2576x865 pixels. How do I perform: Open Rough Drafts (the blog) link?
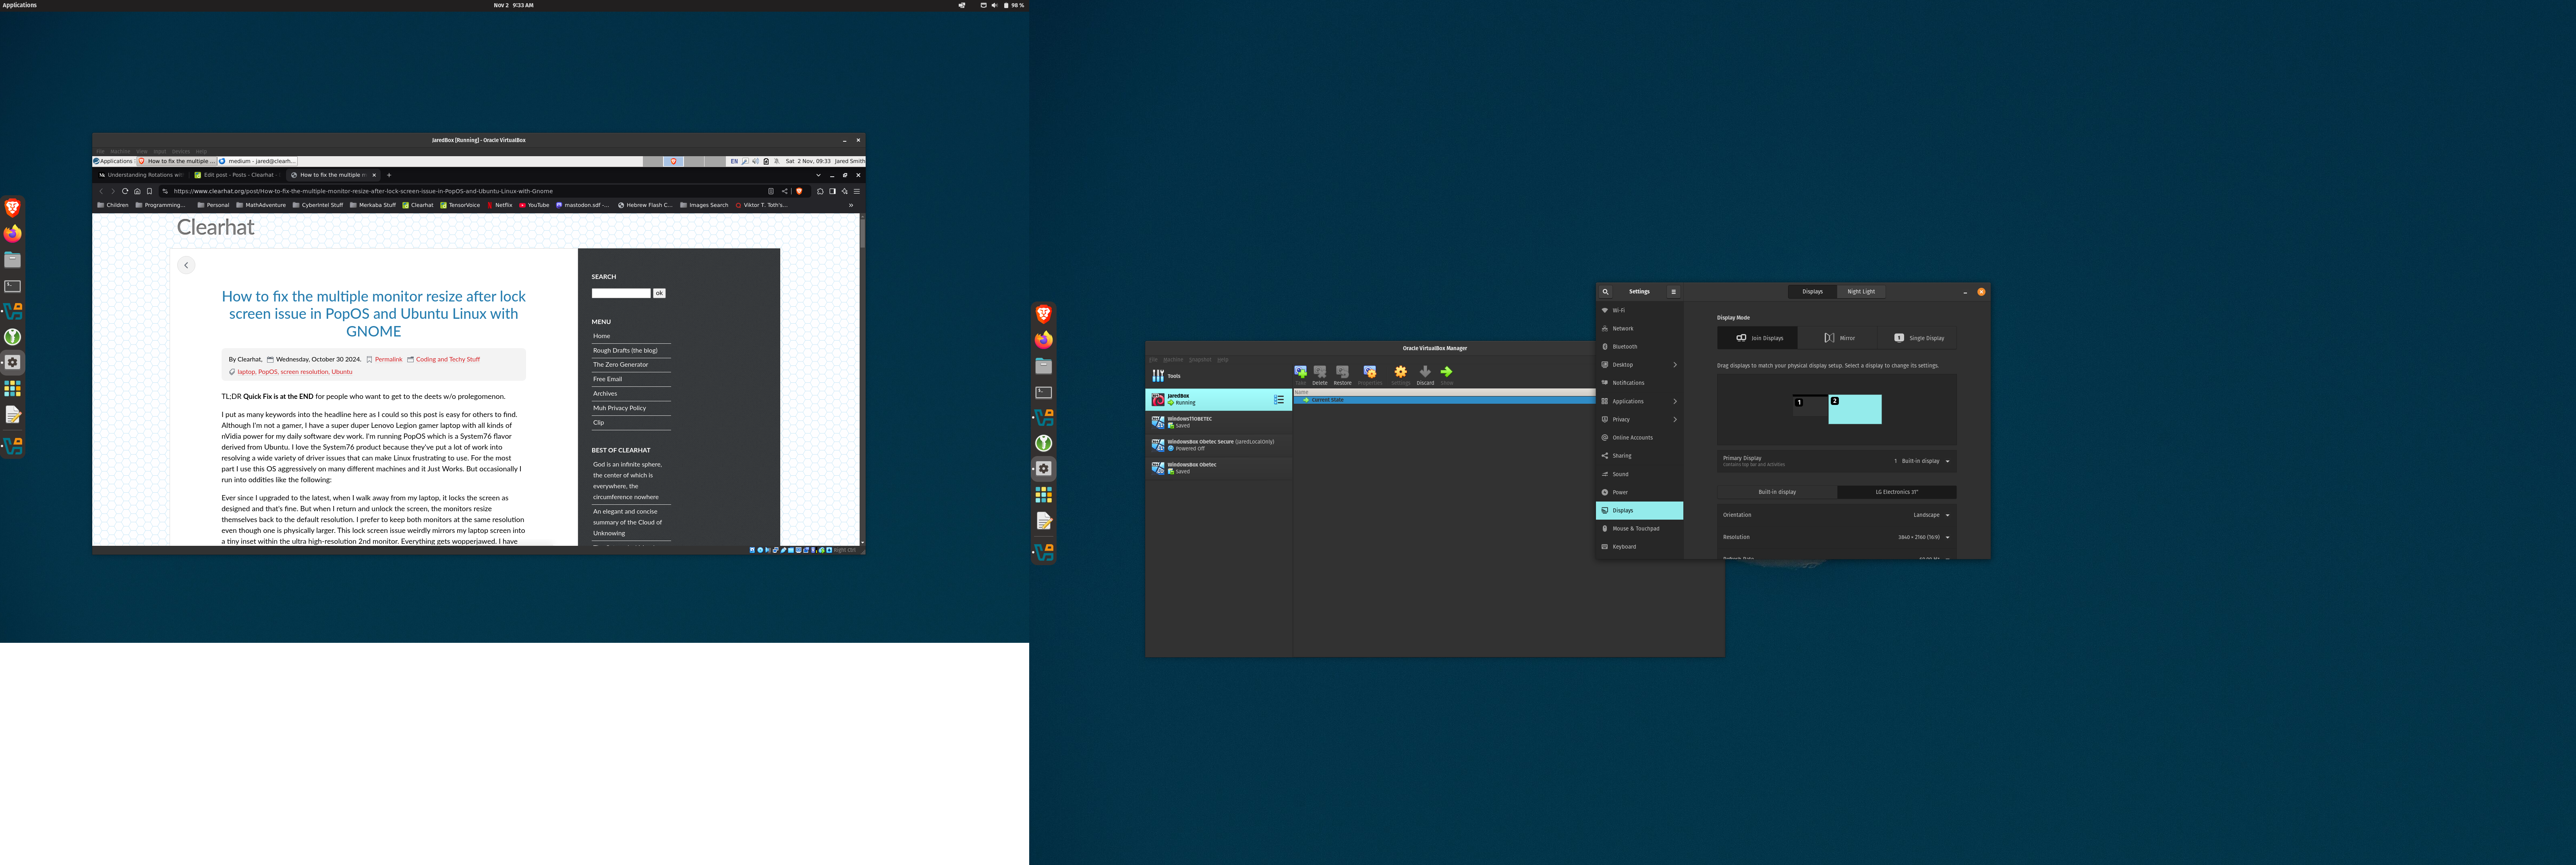626,351
